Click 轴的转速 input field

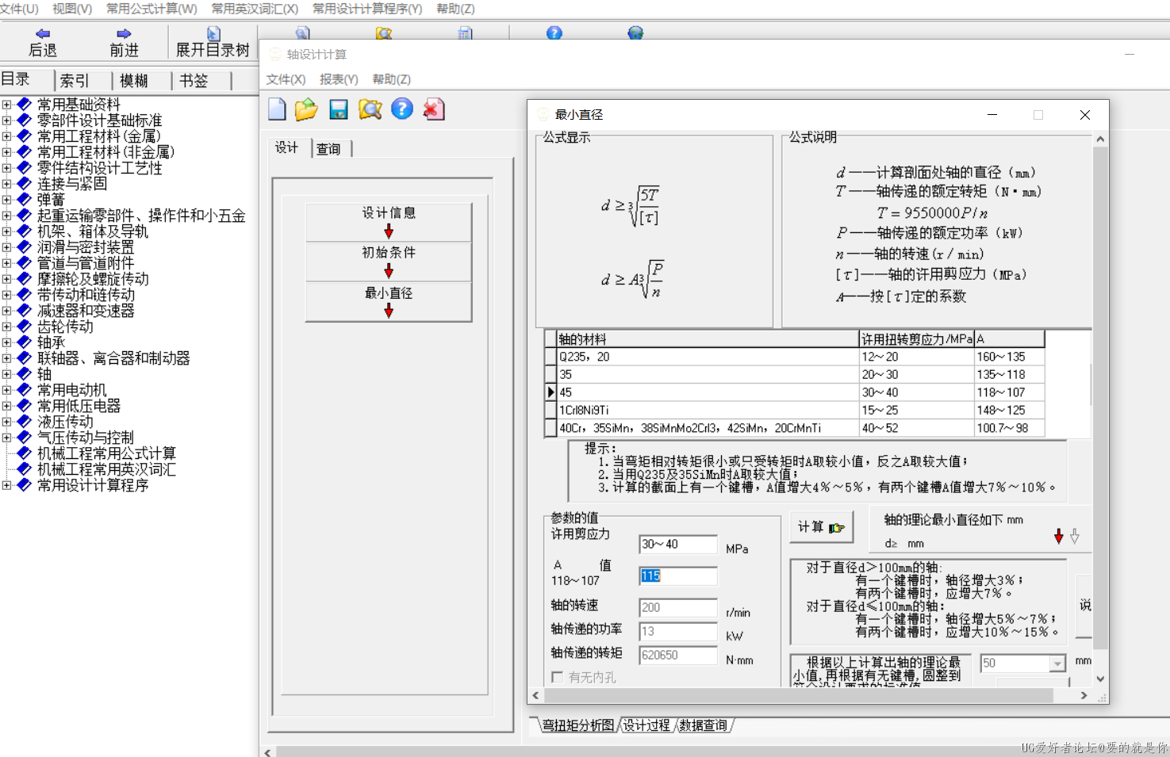pos(678,608)
